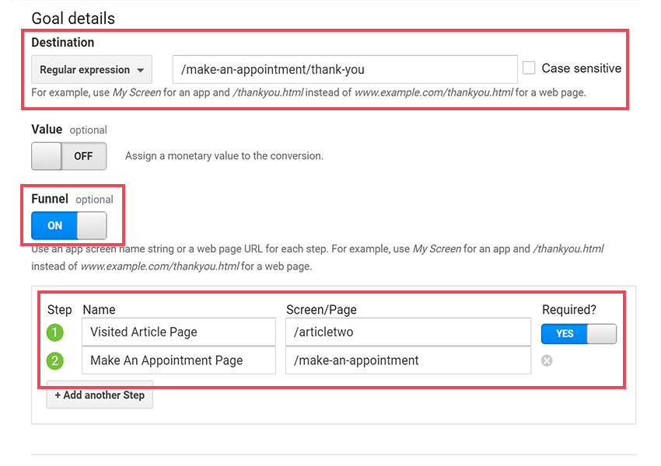The height and width of the screenshot is (466, 661).
Task: Click the text Assign a monetary value to the conversion
Action: [x=224, y=156]
